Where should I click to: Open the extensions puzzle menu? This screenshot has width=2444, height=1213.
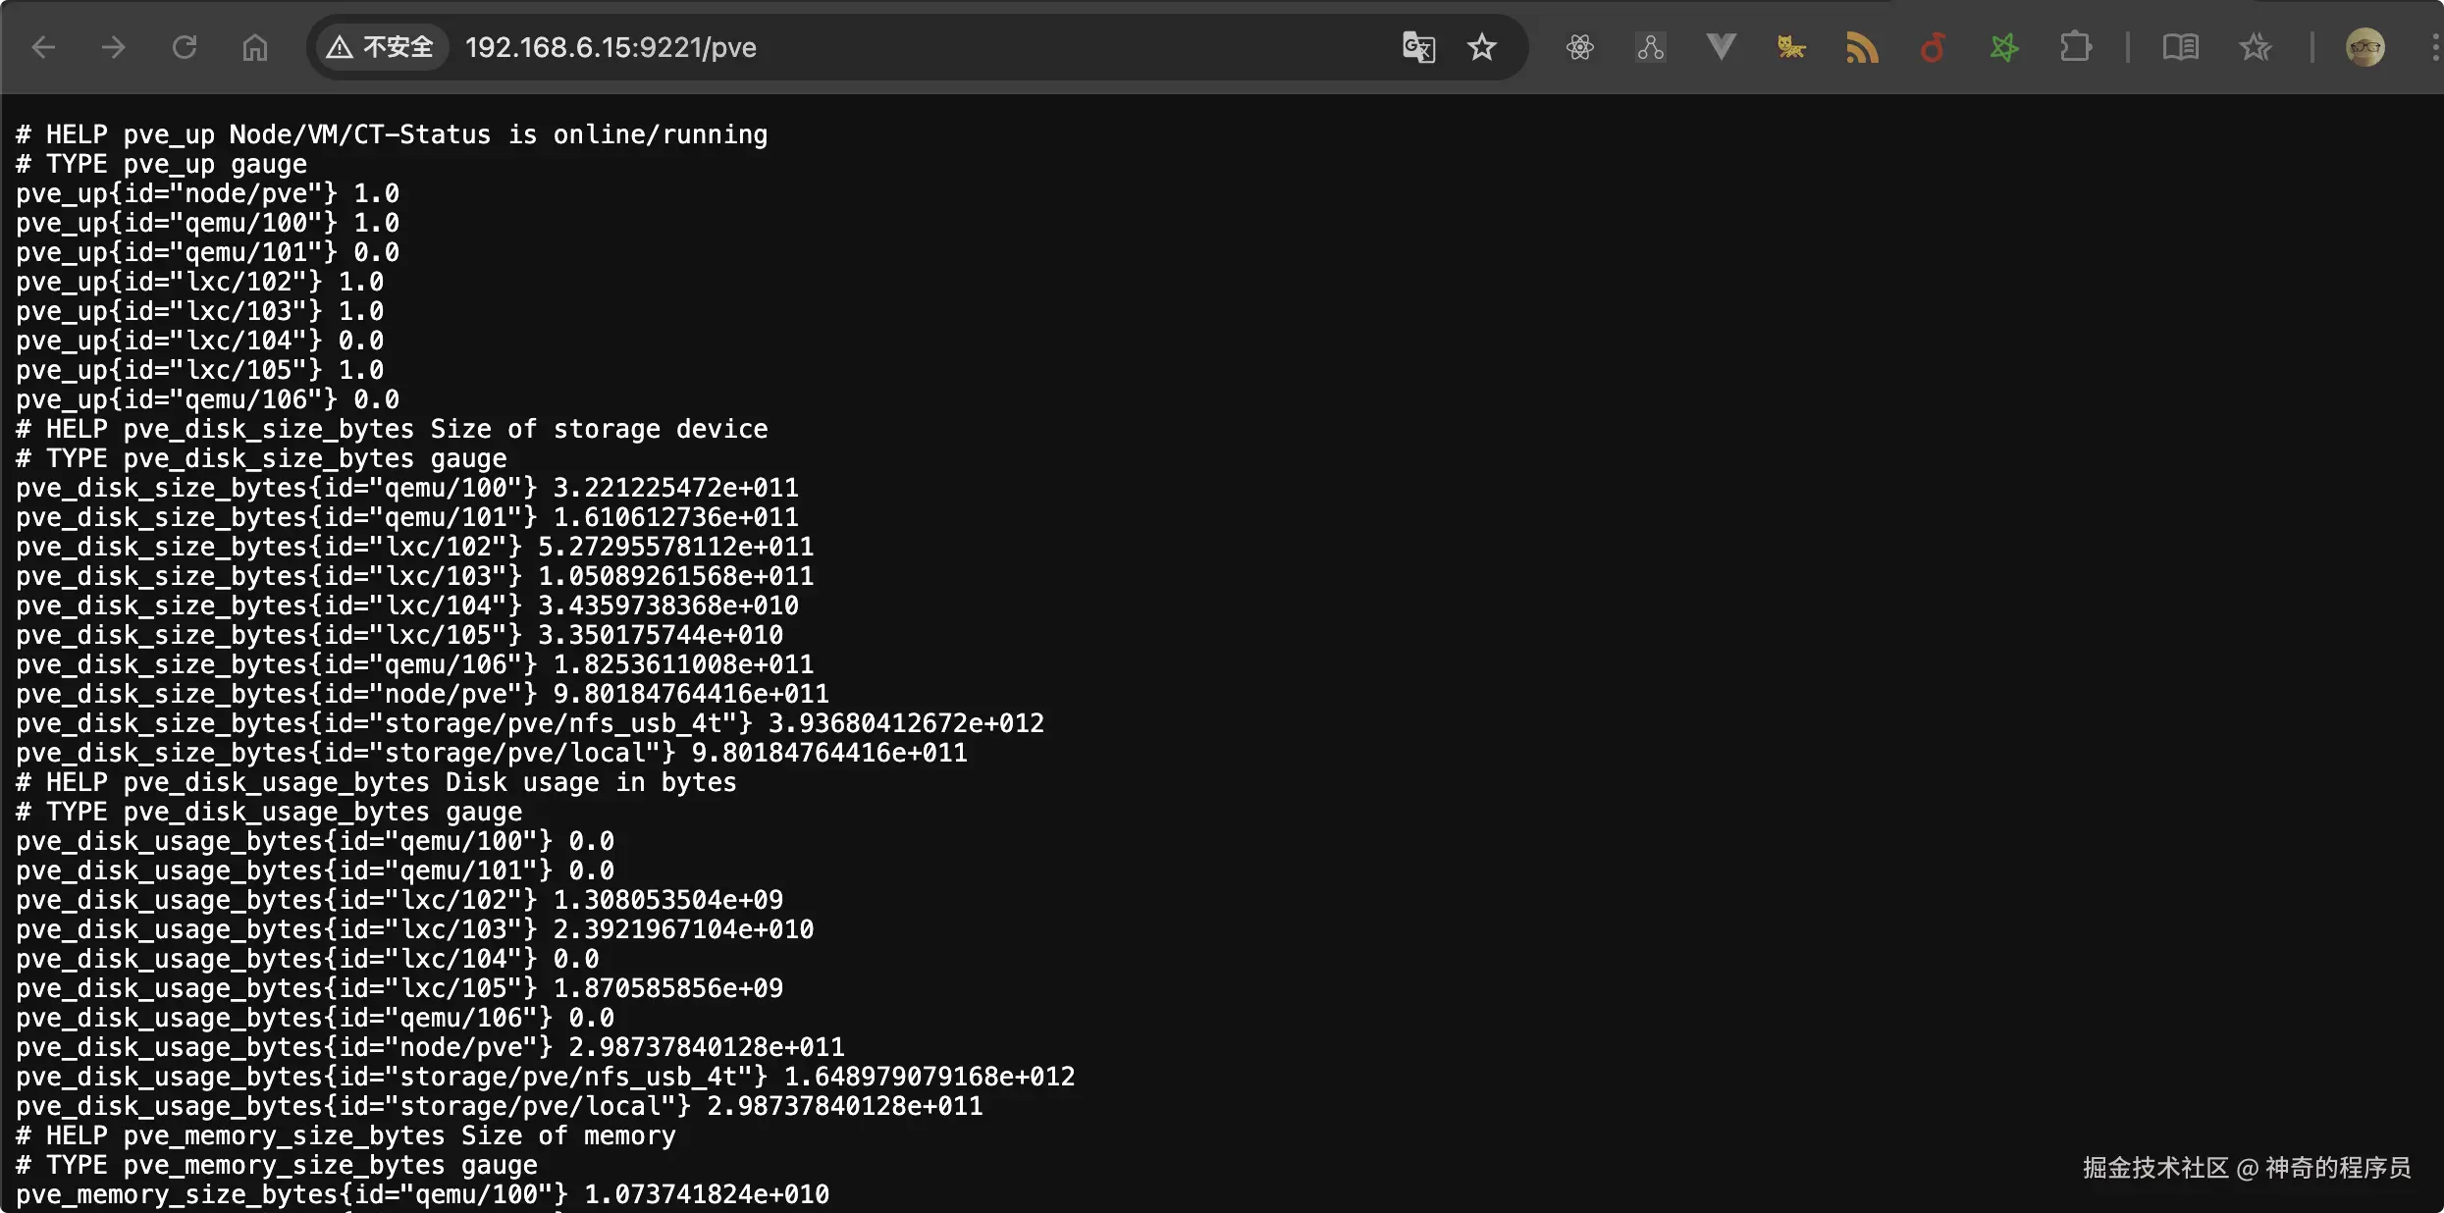tap(2075, 47)
